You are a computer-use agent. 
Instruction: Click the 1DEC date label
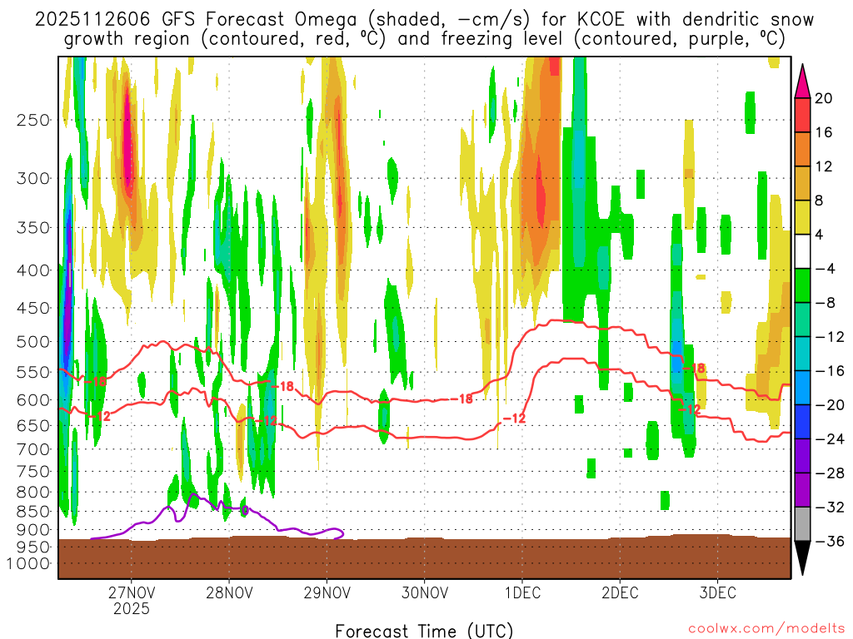coord(522,592)
